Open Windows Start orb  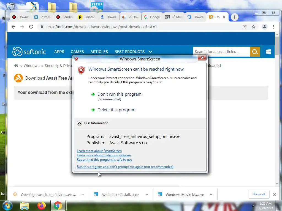pyautogui.click(x=7, y=206)
